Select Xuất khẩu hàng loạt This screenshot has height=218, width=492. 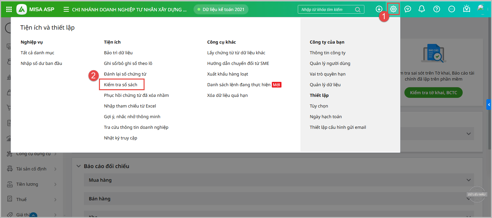(228, 74)
